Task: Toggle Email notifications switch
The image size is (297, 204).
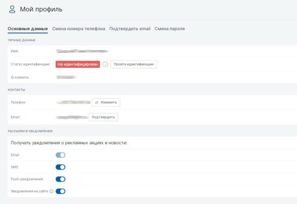Action: point(61,155)
